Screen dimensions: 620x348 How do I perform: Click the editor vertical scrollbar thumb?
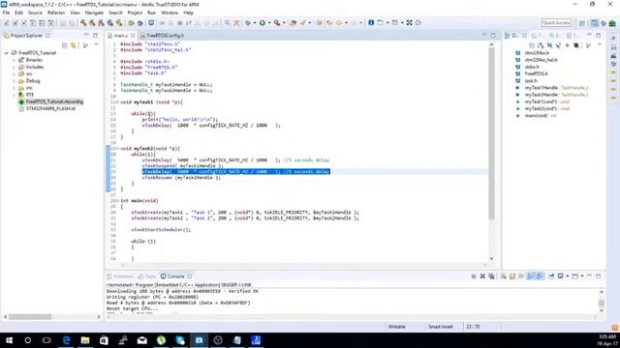[491, 134]
